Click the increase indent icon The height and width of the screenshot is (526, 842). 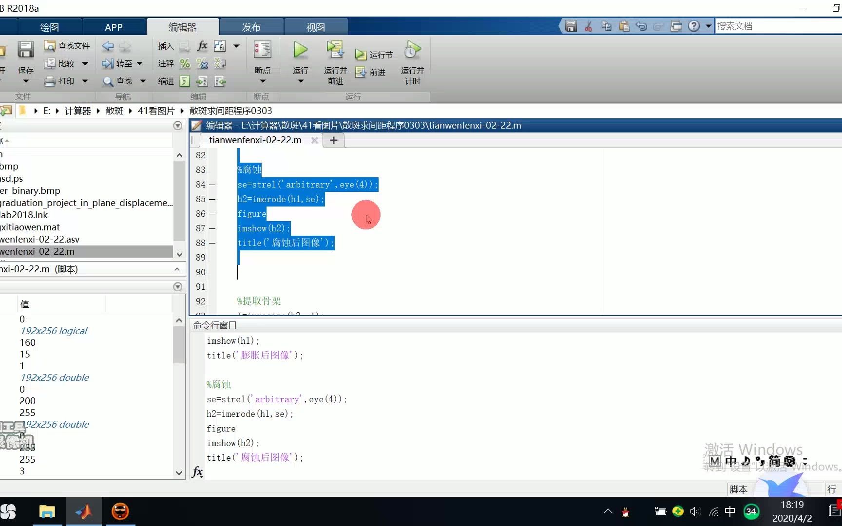point(202,81)
